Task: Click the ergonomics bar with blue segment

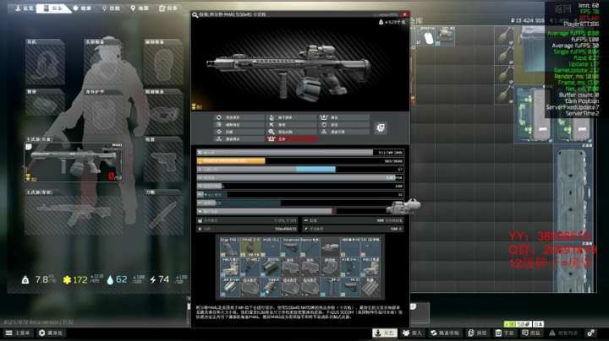Action: (x=299, y=170)
